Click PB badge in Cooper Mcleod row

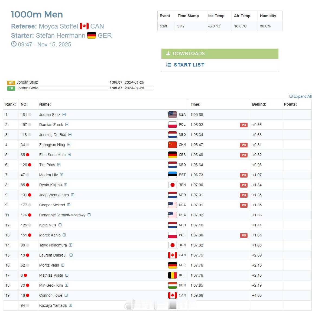[244, 205]
